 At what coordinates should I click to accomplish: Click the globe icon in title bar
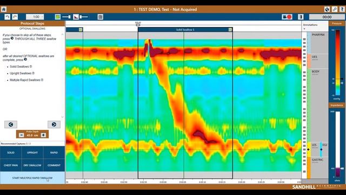tap(327, 9)
